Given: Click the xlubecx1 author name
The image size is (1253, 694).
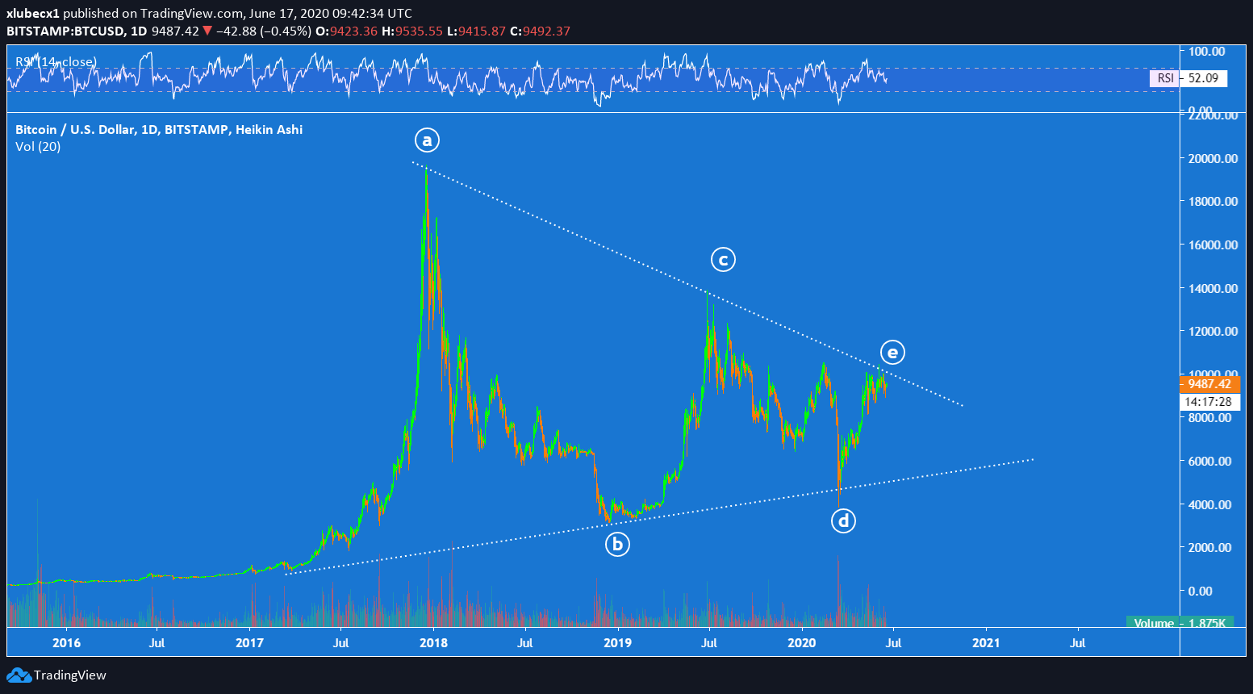Looking at the screenshot, I should [33, 14].
